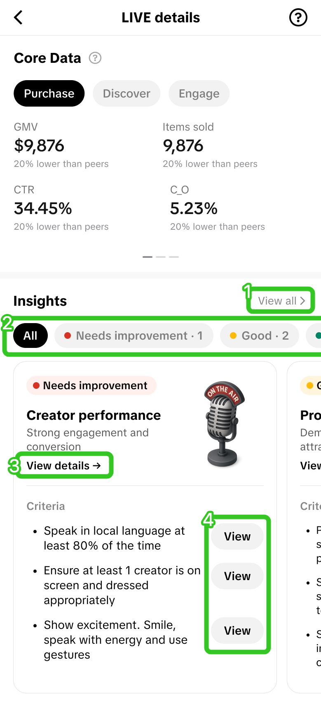This screenshot has width=321, height=702.
Task: View the creator on screen criterion
Action: 237,576
